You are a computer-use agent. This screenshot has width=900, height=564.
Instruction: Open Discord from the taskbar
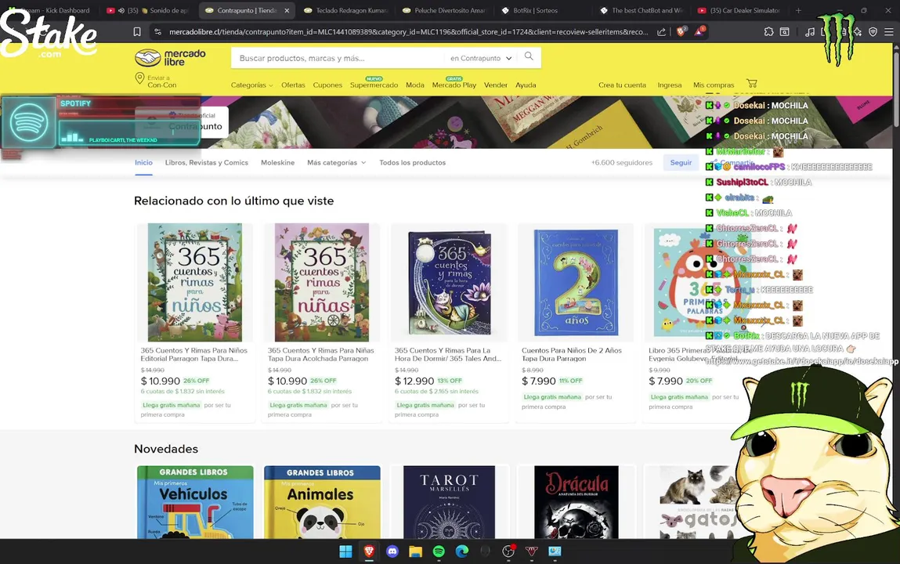392,551
